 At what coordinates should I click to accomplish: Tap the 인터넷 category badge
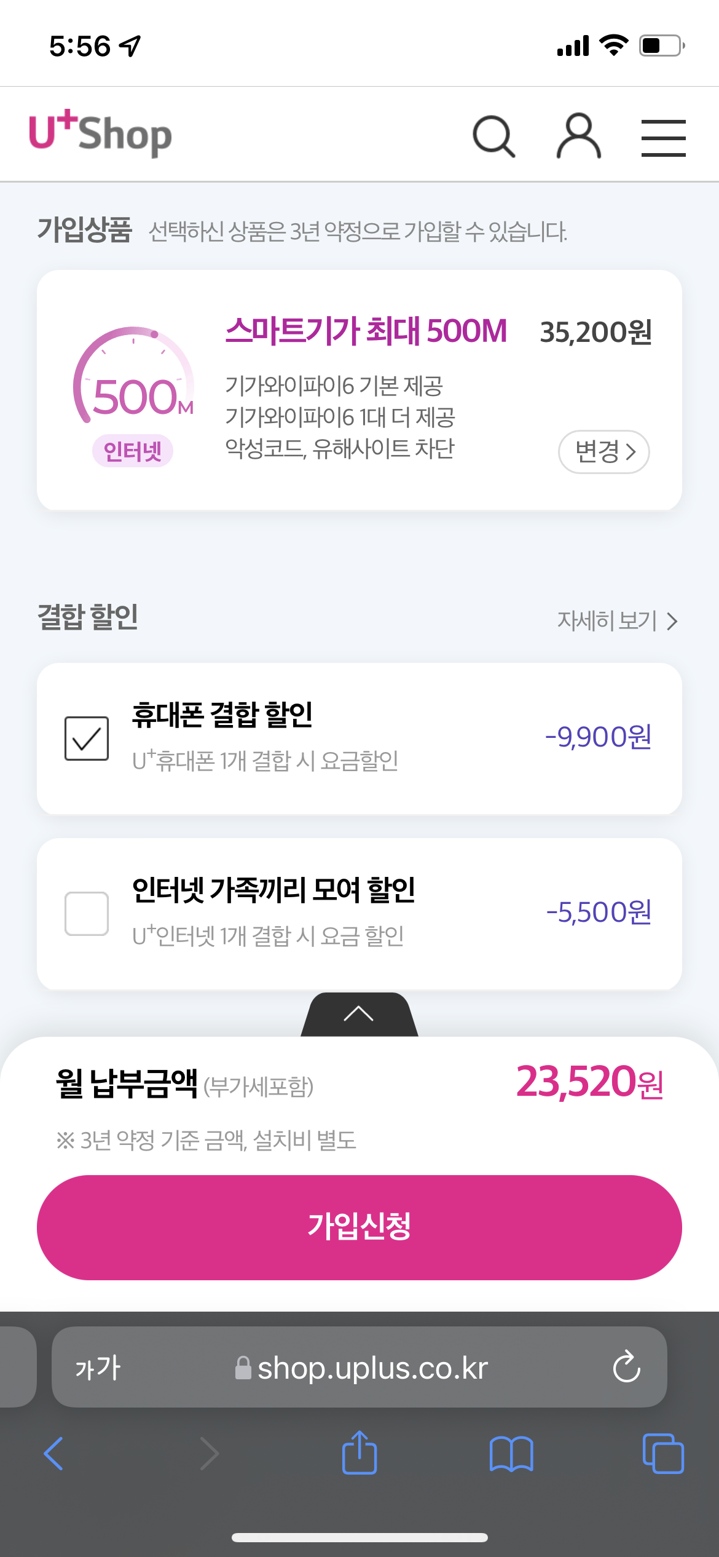[x=133, y=451]
